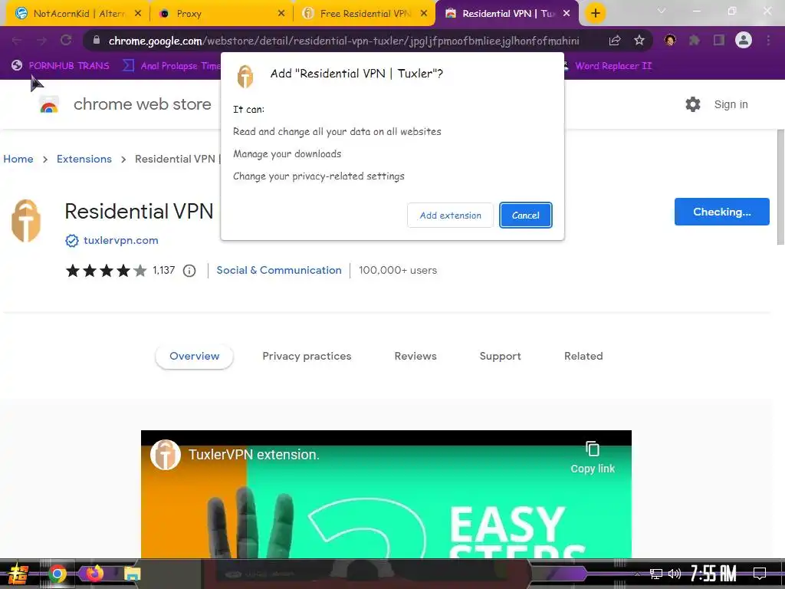Image resolution: width=785 pixels, height=589 pixels.
Task: Open the tuxlervpn.com publisher link
Action: click(120, 240)
